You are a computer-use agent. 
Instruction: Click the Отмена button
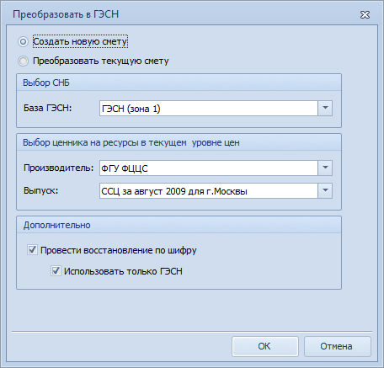tap(338, 346)
